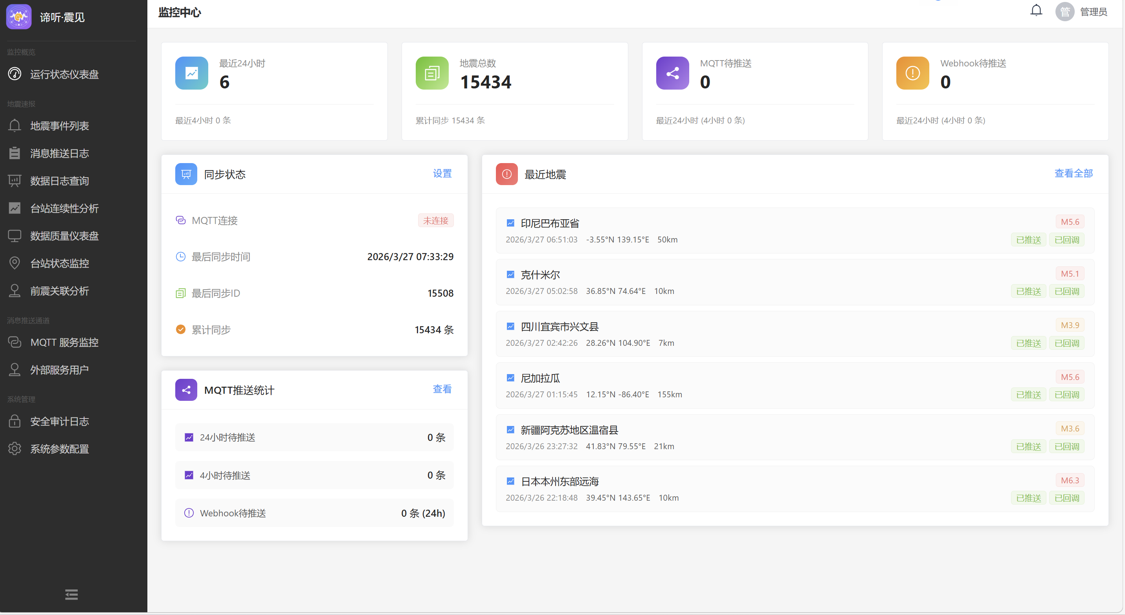
Task: Click the notification bell icon
Action: point(1036,11)
